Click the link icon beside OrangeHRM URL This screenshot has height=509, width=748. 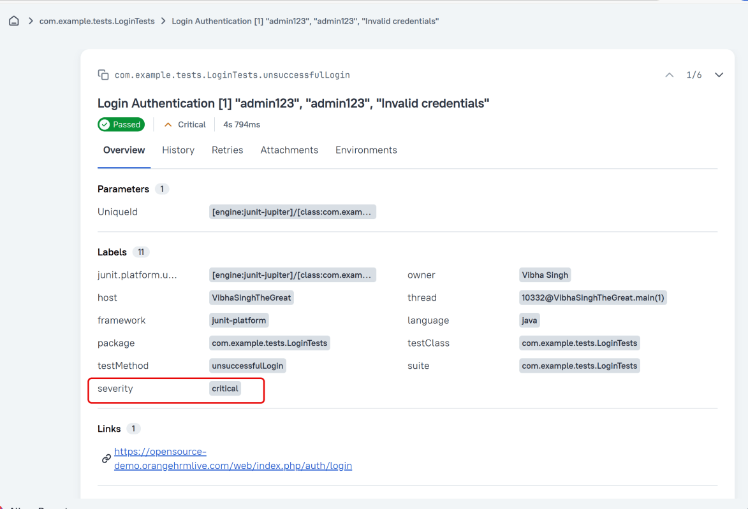106,459
